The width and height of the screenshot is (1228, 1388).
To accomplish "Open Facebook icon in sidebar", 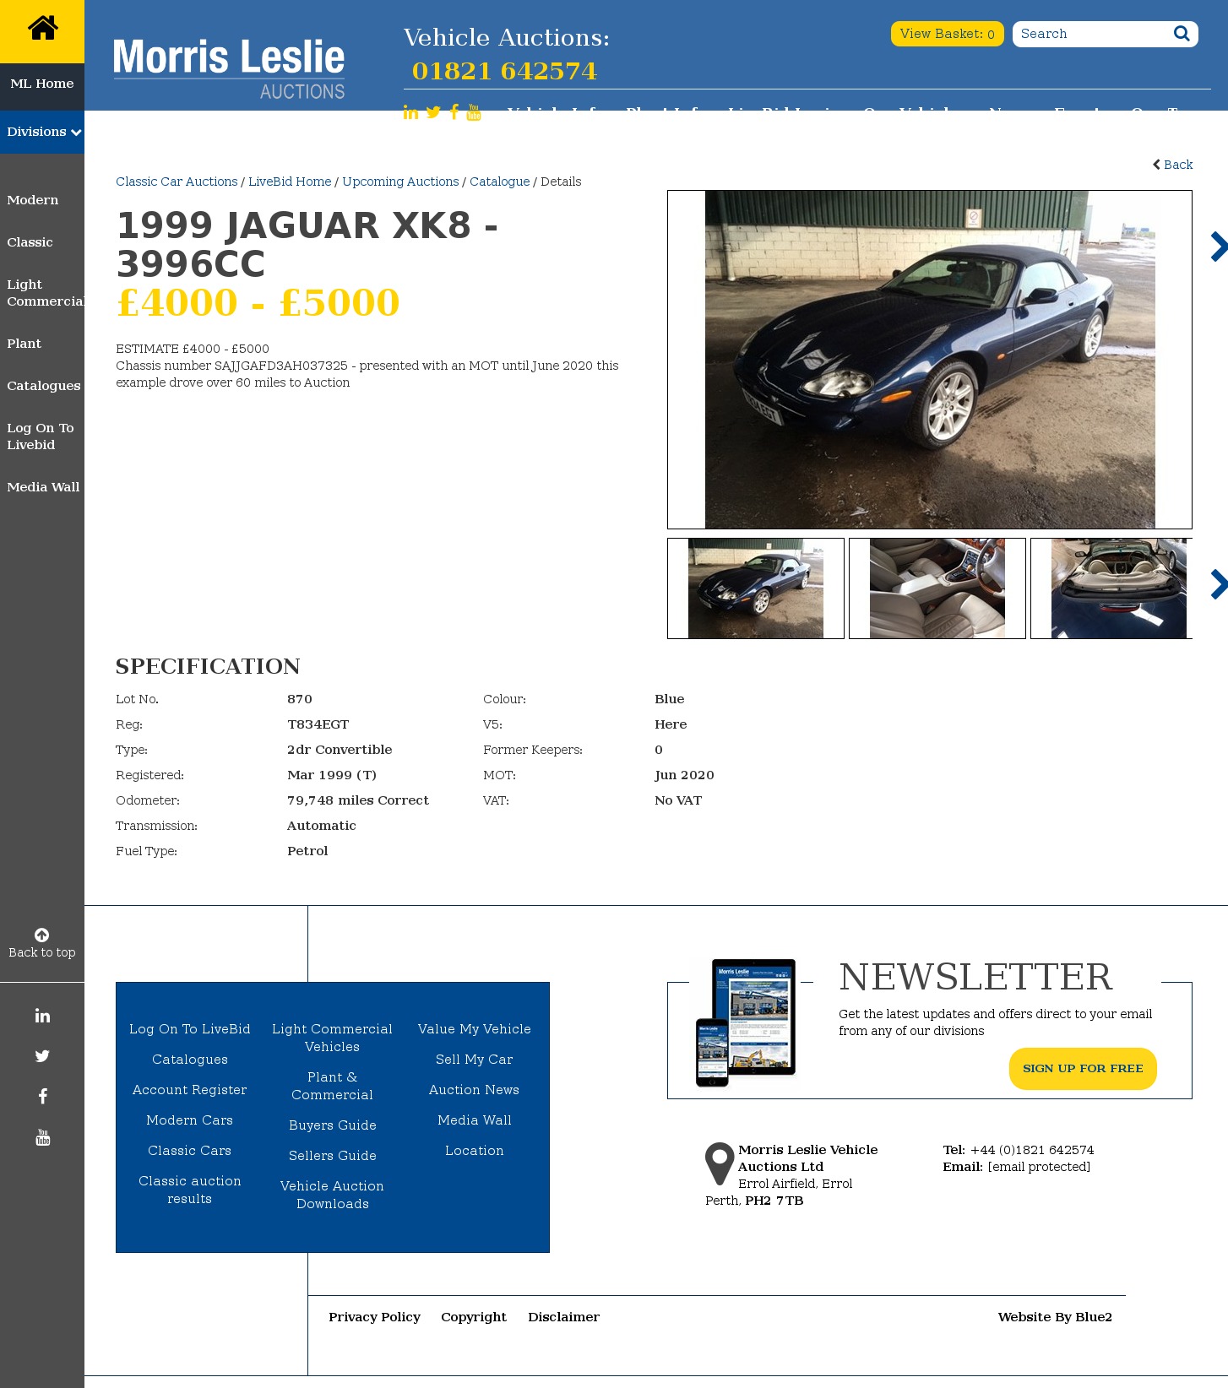I will pyautogui.click(x=42, y=1097).
